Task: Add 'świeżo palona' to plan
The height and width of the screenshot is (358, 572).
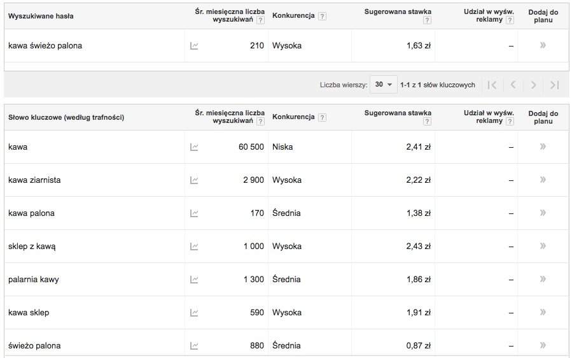Action: point(543,345)
